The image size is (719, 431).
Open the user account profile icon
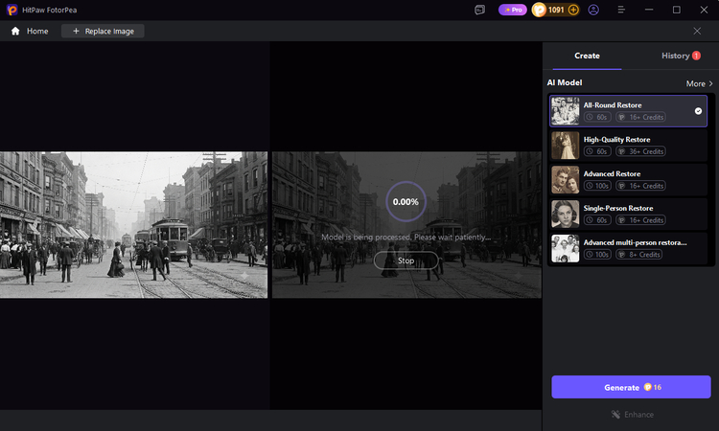[593, 10]
